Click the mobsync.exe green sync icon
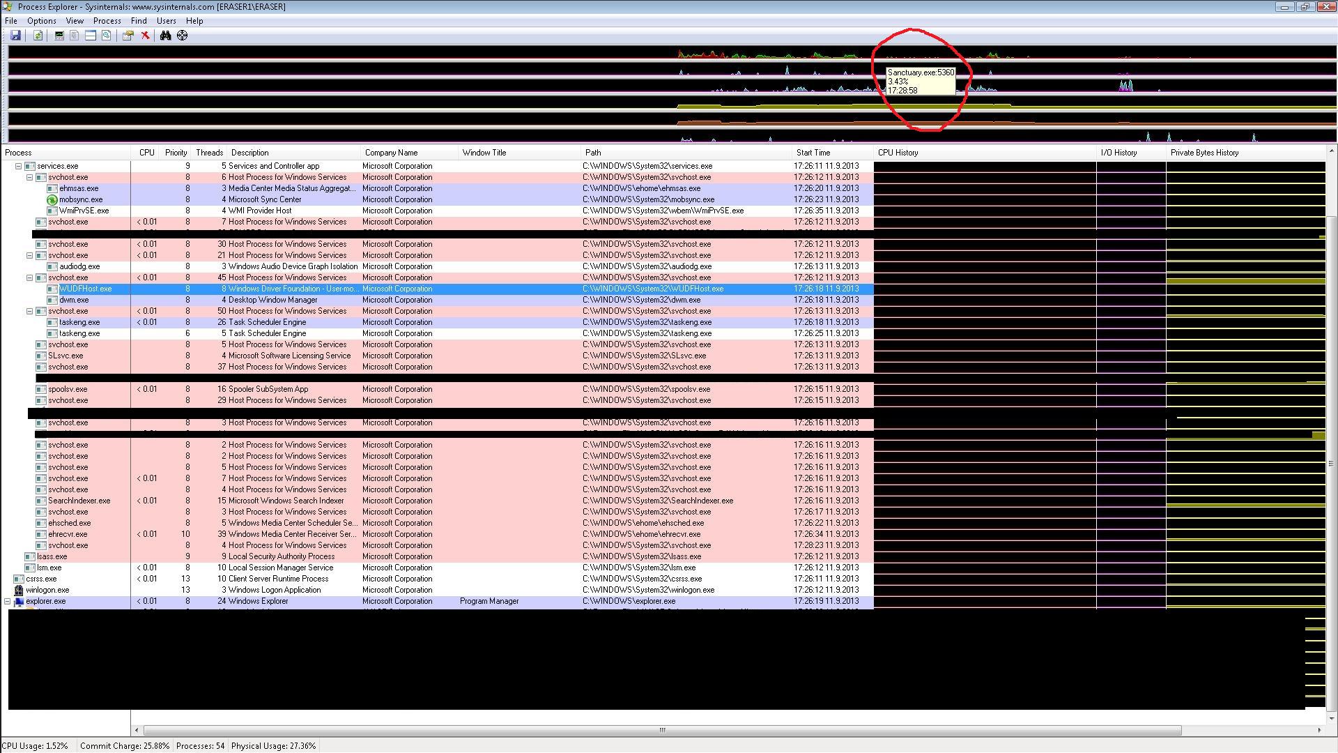The image size is (1338, 753). point(52,199)
